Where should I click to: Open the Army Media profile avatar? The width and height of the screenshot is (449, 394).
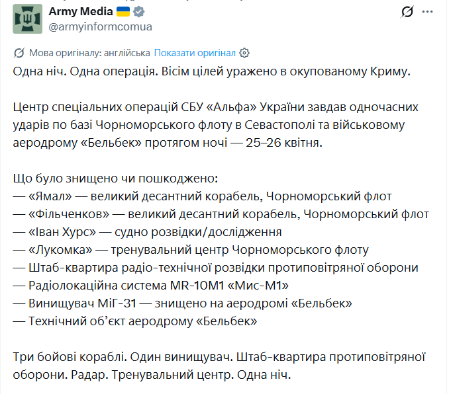click(x=27, y=19)
